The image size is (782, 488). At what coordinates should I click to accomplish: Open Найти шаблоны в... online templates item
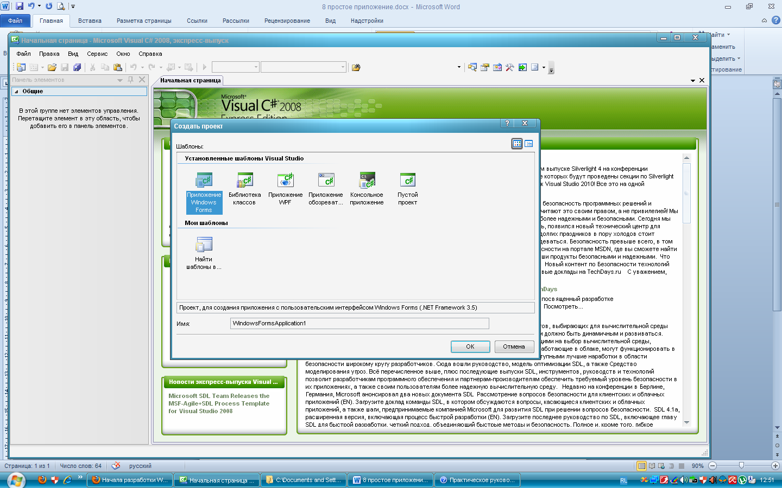(204, 254)
